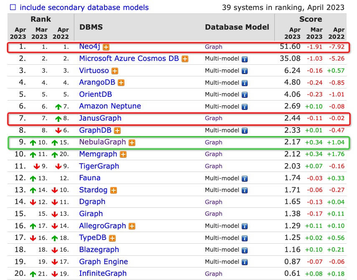
Task: Open the Memgraph link
Action: (98, 154)
